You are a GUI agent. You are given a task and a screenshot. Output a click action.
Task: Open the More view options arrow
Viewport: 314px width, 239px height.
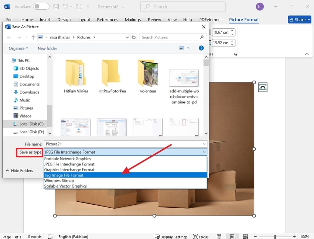tap(188, 48)
